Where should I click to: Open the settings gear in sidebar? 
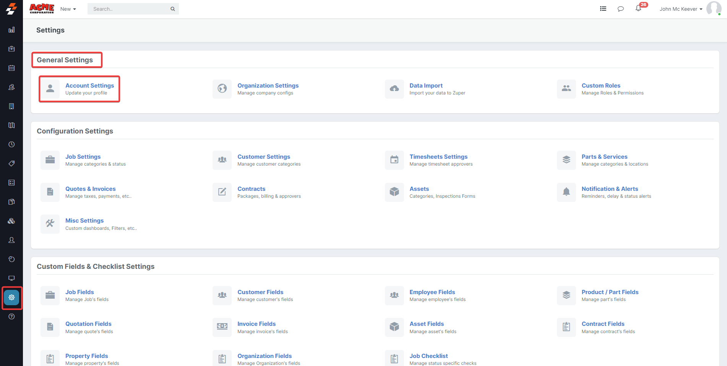pos(11,298)
